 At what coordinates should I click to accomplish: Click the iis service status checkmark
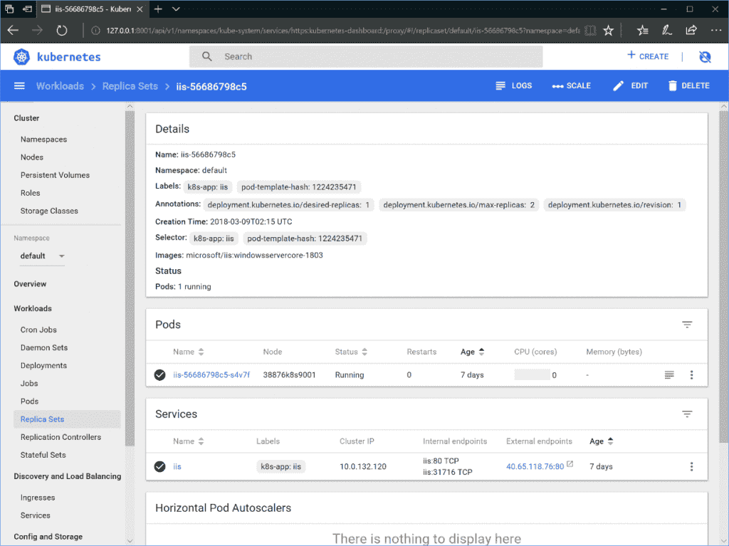pos(160,466)
